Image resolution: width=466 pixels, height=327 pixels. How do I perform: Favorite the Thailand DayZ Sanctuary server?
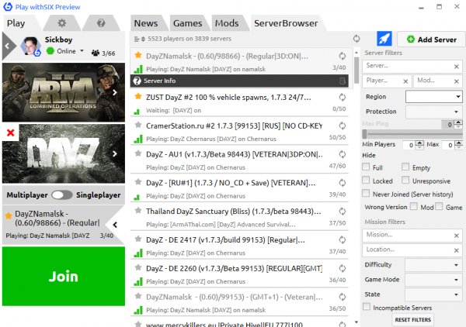138,211
